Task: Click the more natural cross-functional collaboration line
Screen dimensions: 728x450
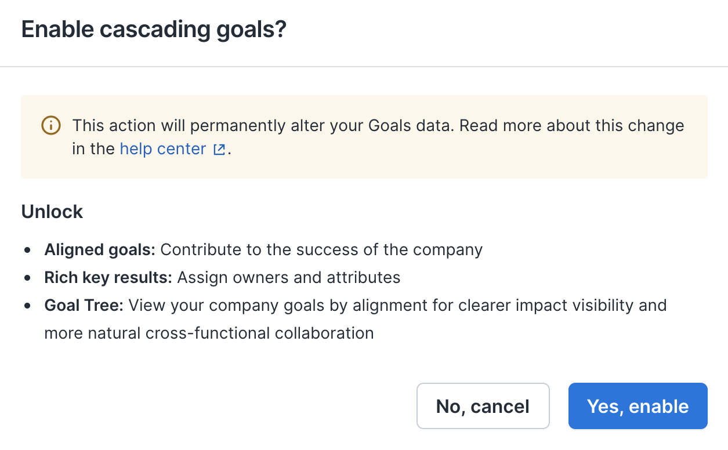Action: 209,333
